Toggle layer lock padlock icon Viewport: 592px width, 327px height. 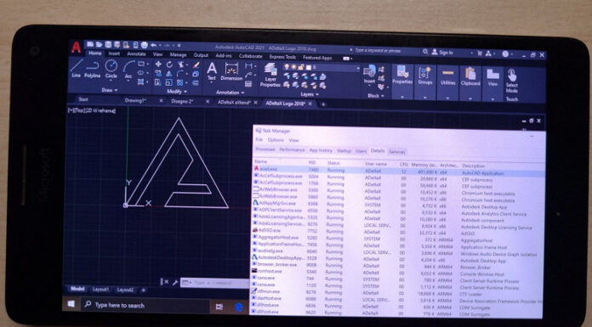(x=301, y=67)
